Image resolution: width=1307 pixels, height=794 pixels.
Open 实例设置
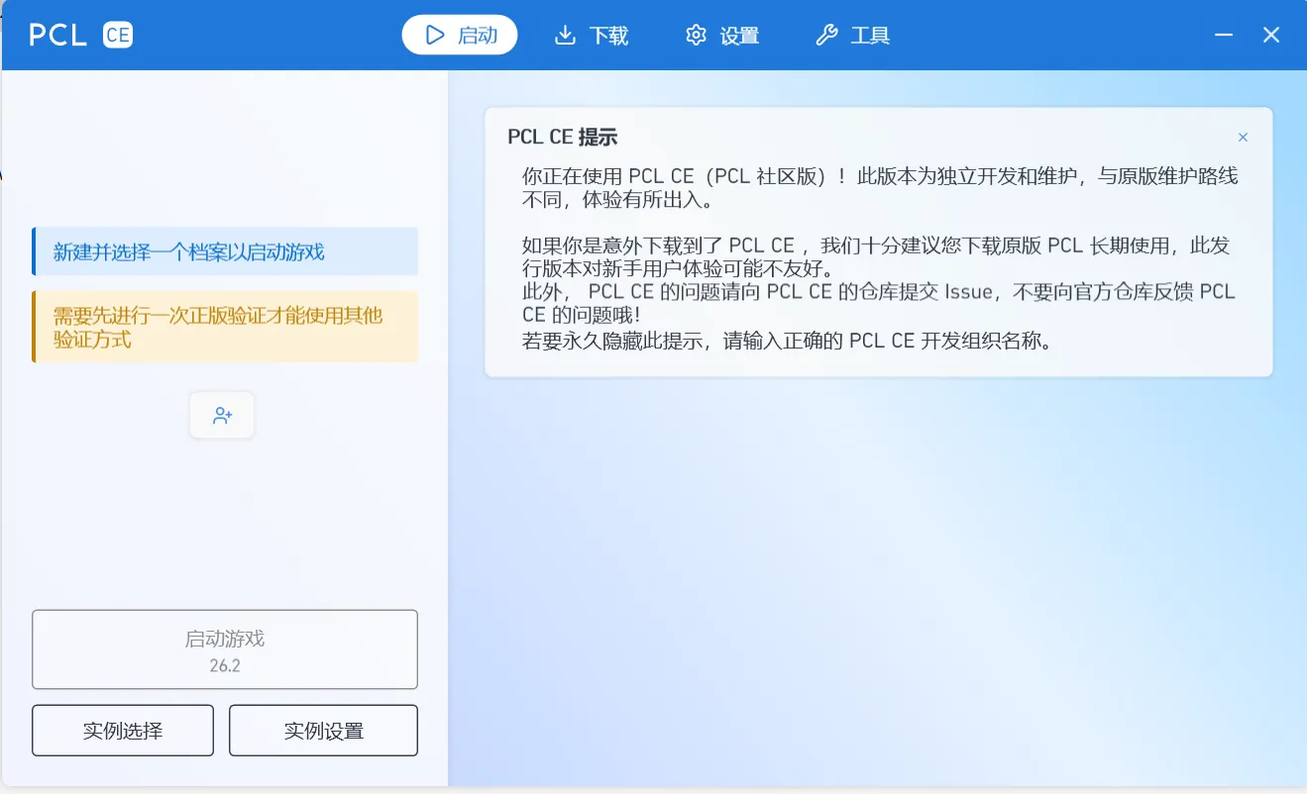pos(323,731)
